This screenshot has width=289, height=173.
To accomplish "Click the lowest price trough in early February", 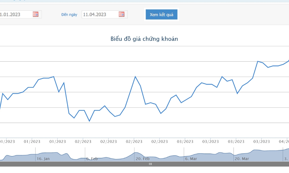I will pyautogui.click(x=89, y=121).
